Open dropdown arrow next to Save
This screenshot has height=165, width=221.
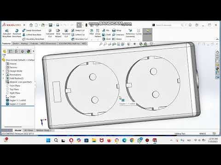tap(54, 25)
